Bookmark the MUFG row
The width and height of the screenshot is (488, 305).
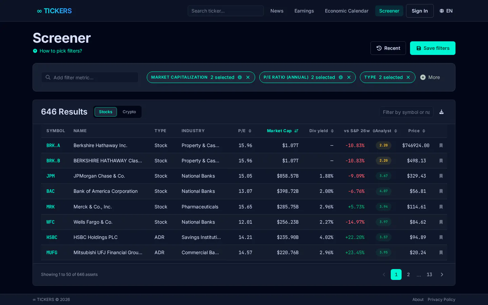(x=441, y=252)
